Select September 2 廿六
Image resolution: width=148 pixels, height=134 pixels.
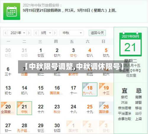[57, 53]
